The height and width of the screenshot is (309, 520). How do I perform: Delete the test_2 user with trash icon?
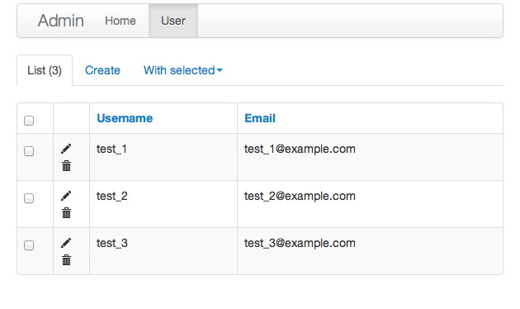[x=66, y=213]
